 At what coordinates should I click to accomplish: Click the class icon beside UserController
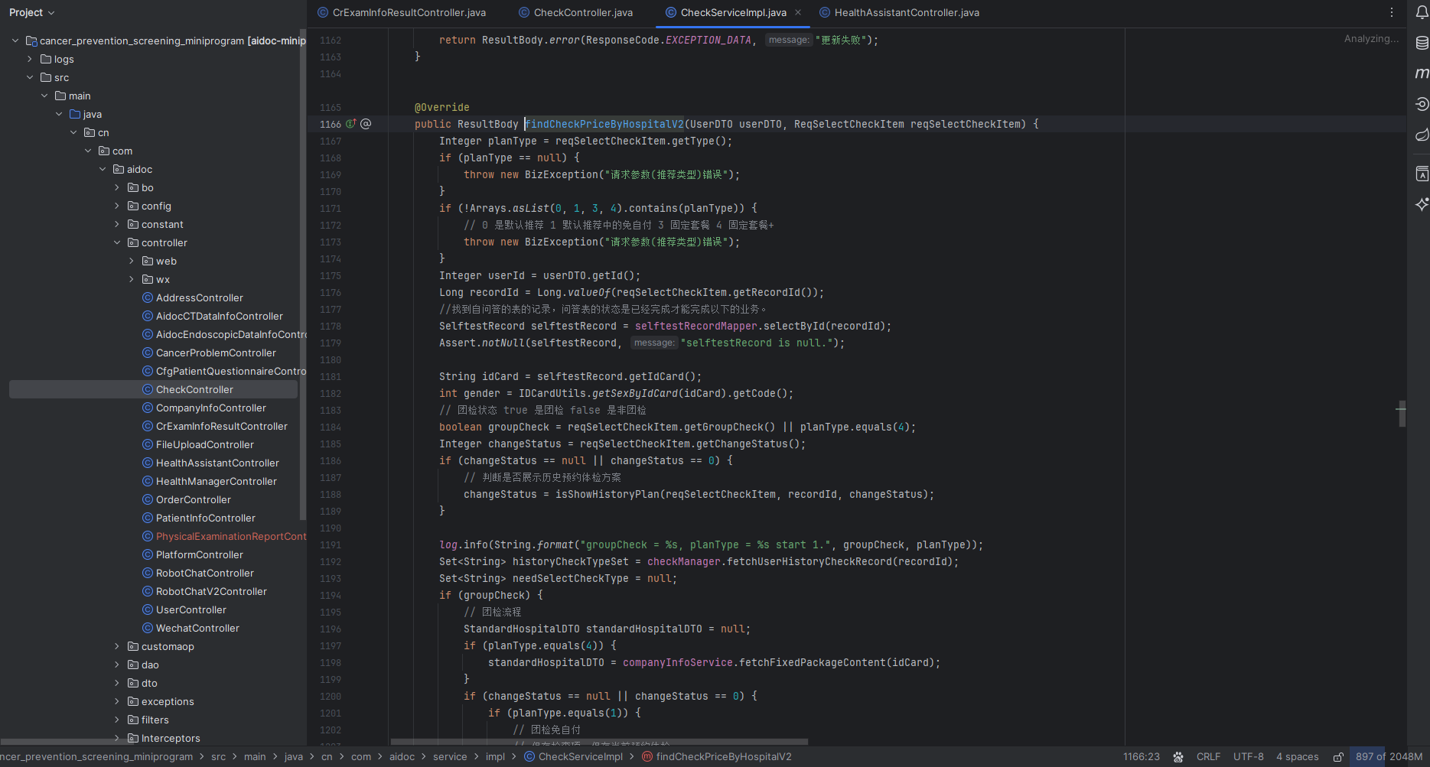148,609
